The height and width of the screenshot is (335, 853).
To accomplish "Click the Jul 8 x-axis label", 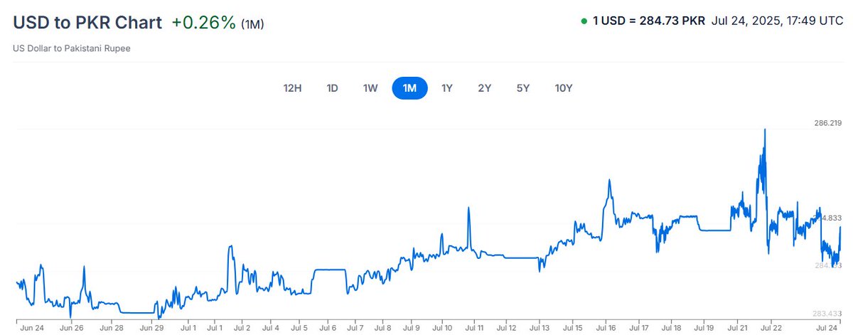I will pos(383,329).
